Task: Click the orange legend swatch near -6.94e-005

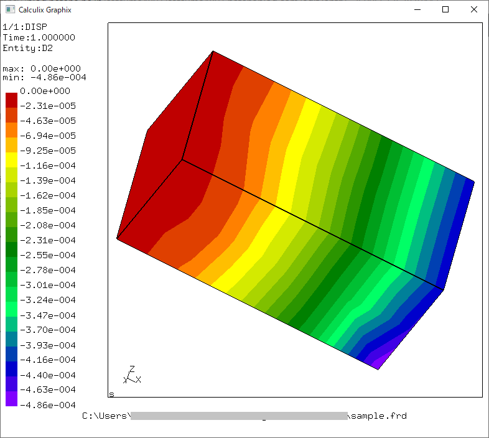Action: coord(12,130)
